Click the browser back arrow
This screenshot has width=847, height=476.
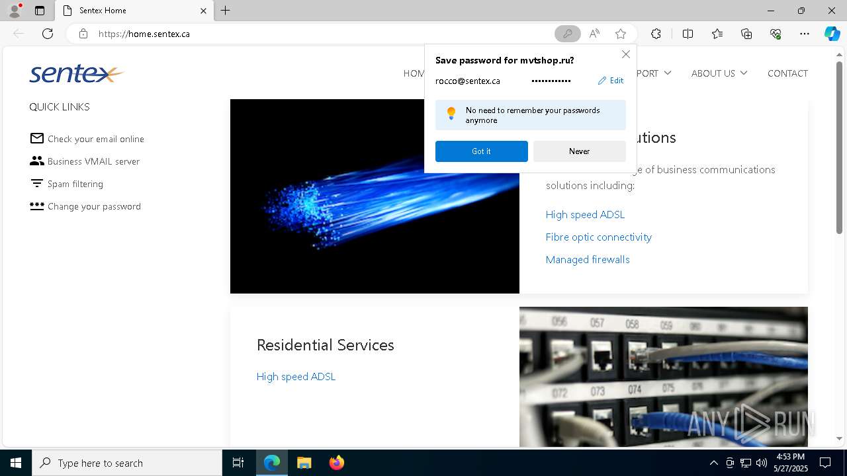tap(19, 34)
